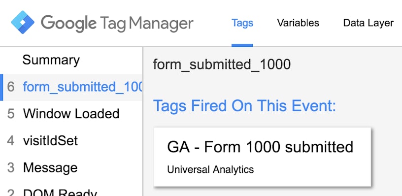The height and width of the screenshot is (196, 402).
Task: Click event number 6 in the sidebar
Action: pyautogui.click(x=11, y=87)
